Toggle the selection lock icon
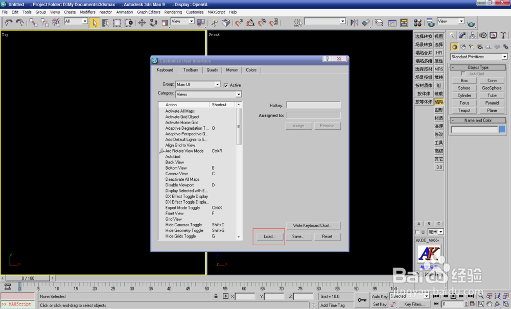The height and width of the screenshot is (309, 511). (x=216, y=296)
